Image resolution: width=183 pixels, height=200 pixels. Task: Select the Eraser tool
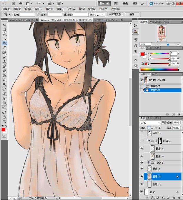click(x=4, y=71)
